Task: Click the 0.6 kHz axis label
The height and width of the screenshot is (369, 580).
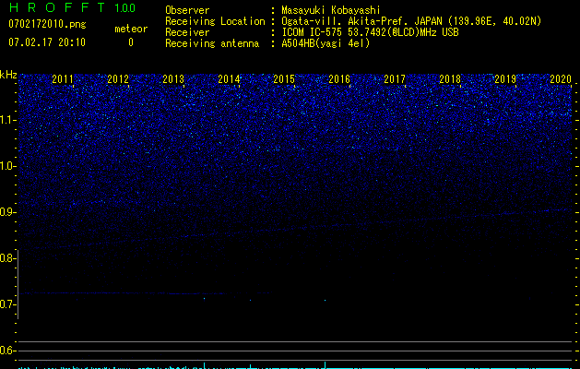Action: tap(7, 351)
